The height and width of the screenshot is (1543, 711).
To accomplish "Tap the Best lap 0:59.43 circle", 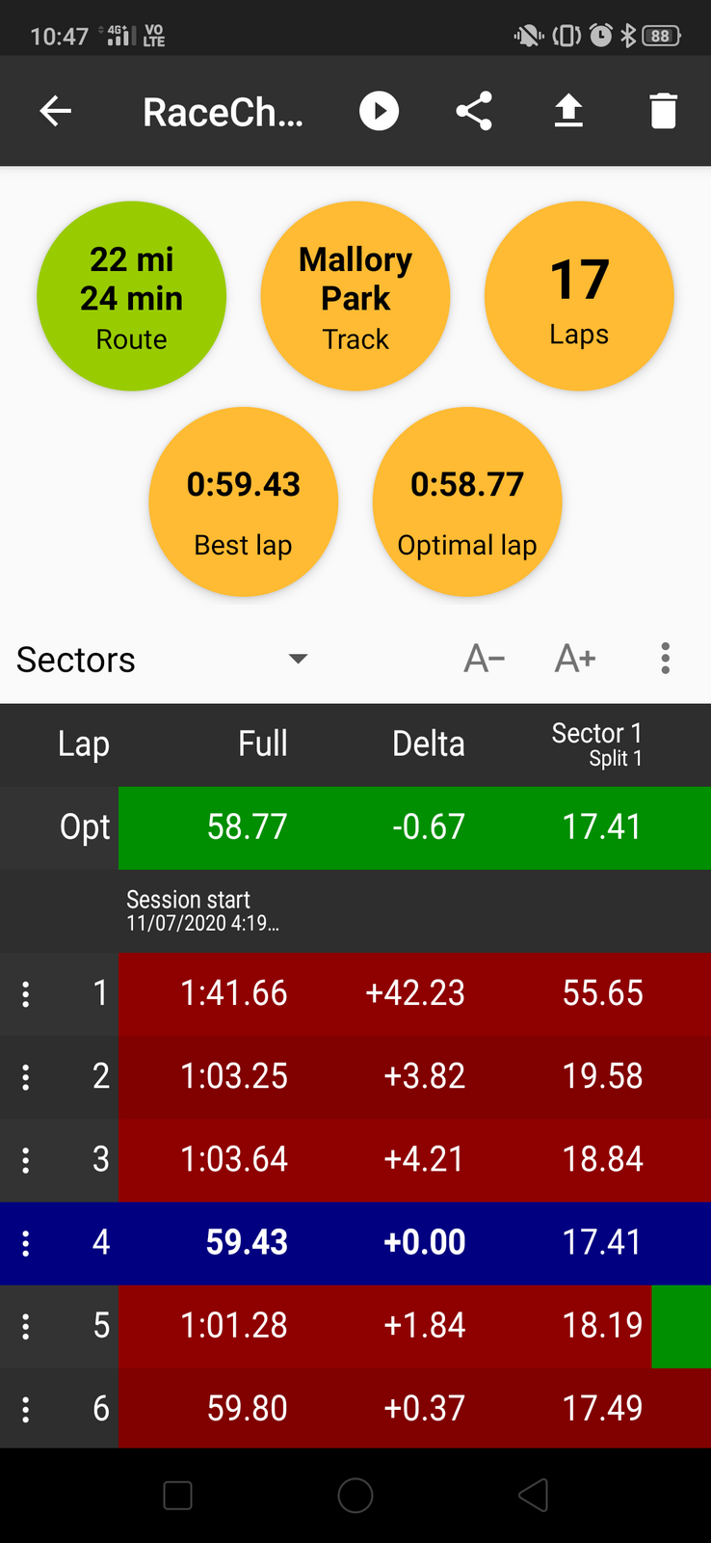I will pos(244,501).
